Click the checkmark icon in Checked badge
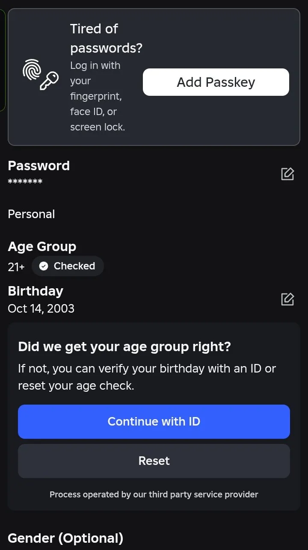 click(x=44, y=266)
